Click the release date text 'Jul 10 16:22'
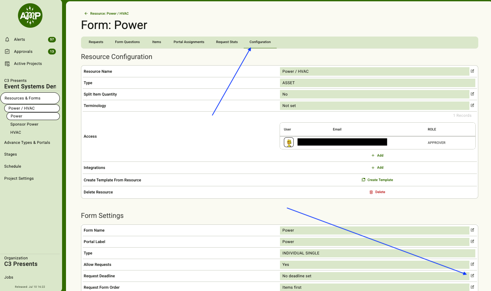This screenshot has height=291, width=491. point(37,287)
